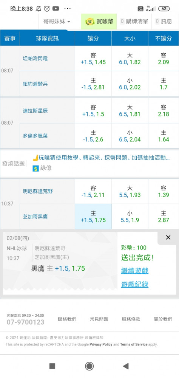Open the 遊戲紀錄 link
179x378 pixels.
tap(135, 285)
